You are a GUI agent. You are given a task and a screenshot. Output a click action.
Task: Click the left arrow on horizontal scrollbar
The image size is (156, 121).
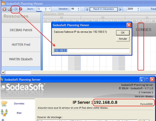tap(3, 72)
